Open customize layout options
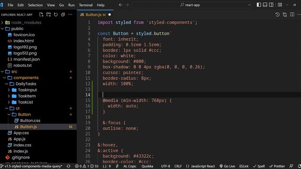The image size is (301, 169). [x=280, y=5]
